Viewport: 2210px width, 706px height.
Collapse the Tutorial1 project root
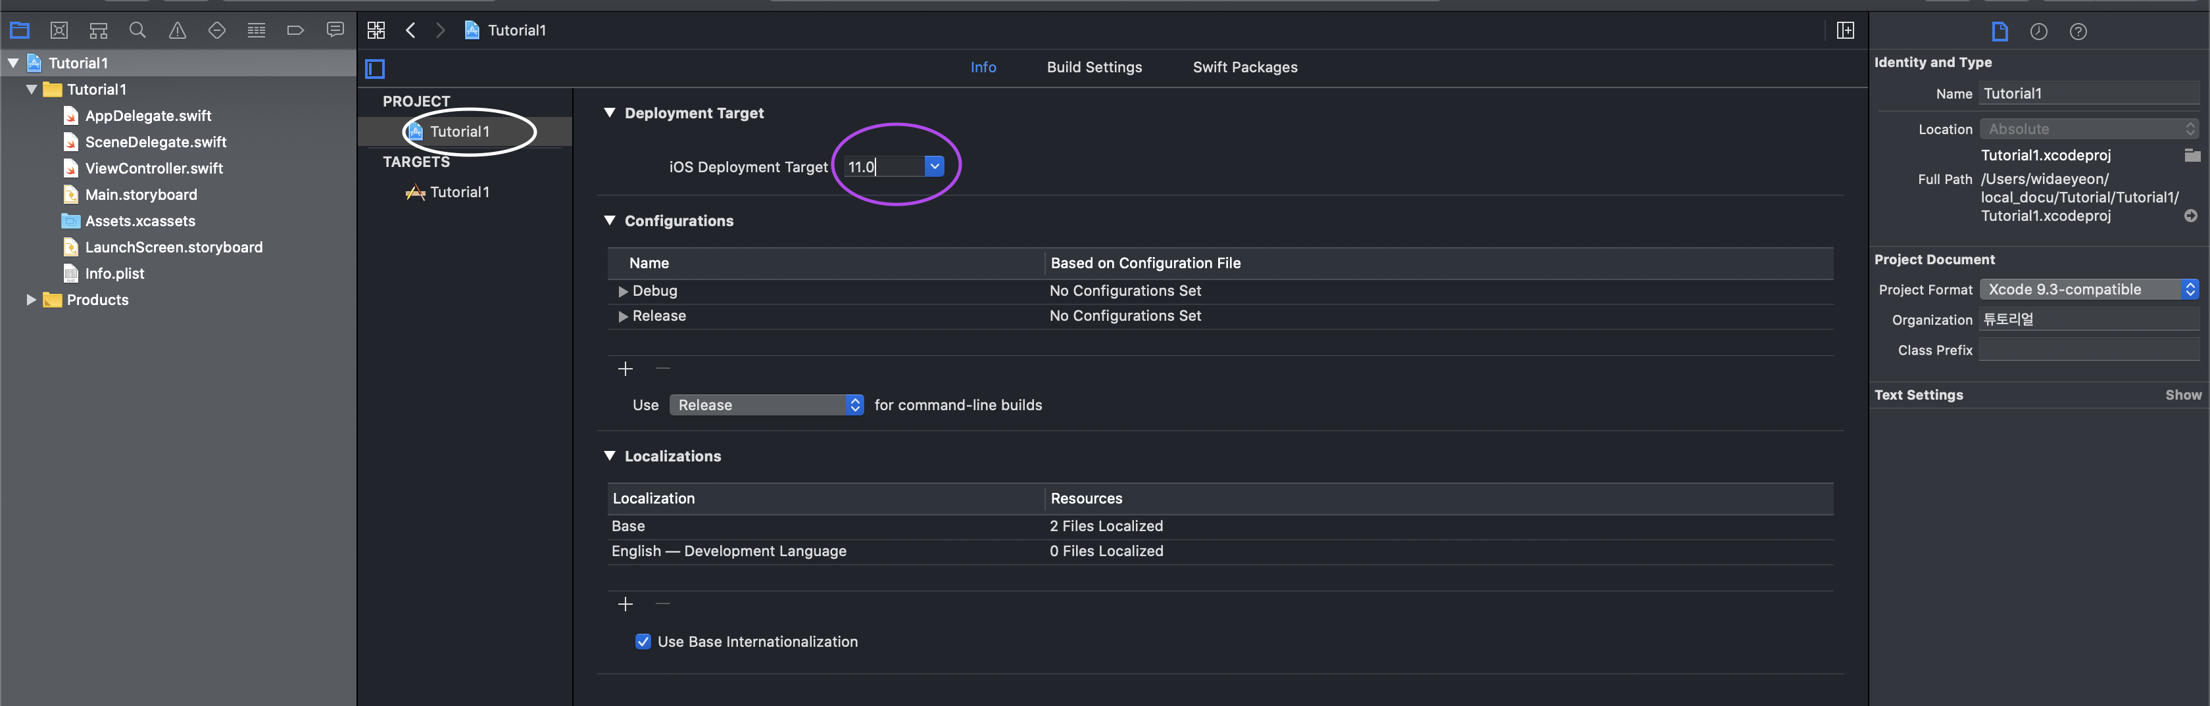coord(14,64)
